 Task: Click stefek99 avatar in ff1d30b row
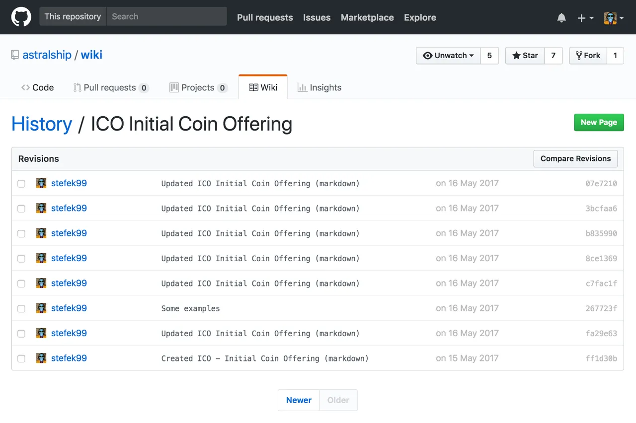tap(41, 358)
